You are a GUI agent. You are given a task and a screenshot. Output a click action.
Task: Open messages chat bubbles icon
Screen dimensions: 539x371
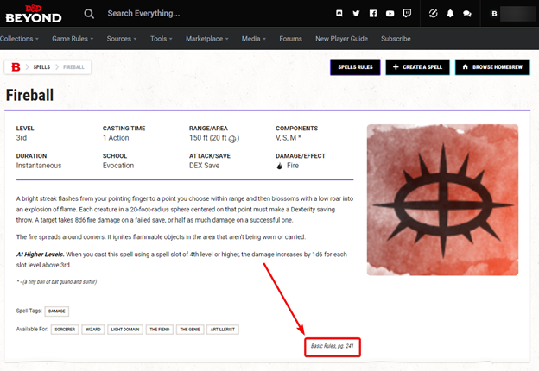467,14
